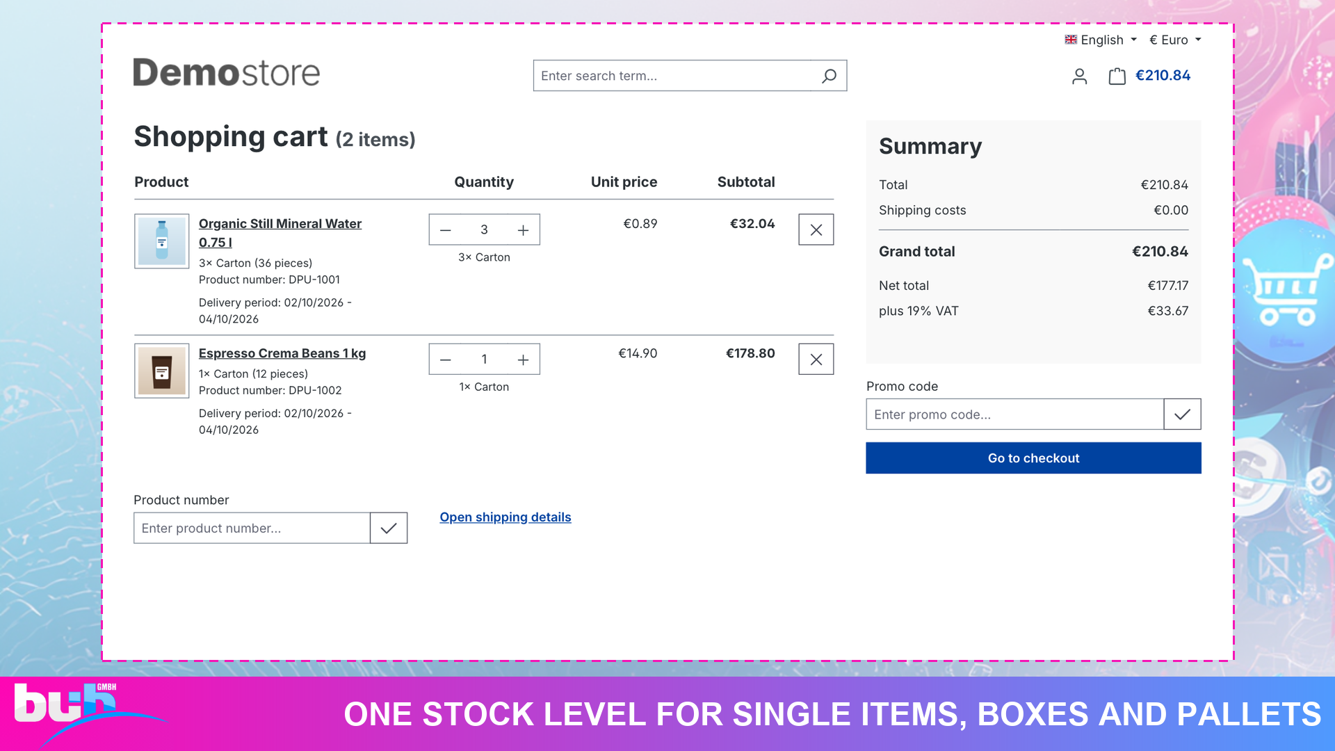Image resolution: width=1335 pixels, height=751 pixels.
Task: Increase quantity of Espresso Crema Beans
Action: point(523,360)
